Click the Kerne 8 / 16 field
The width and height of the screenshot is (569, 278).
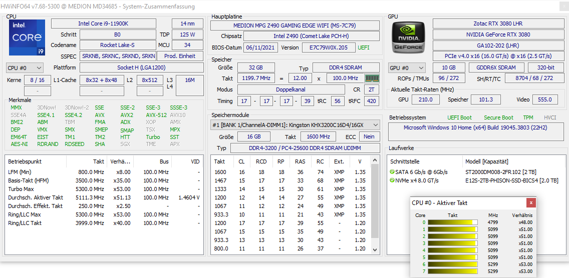[38, 80]
